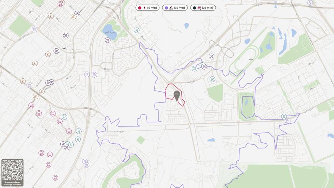Click the purple dot in the cycling legend
Screen dimensions: 334x188
click(x=166, y=8)
